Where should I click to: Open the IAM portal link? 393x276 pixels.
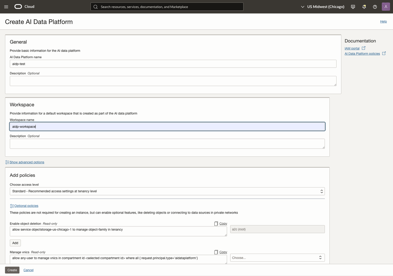point(352,48)
